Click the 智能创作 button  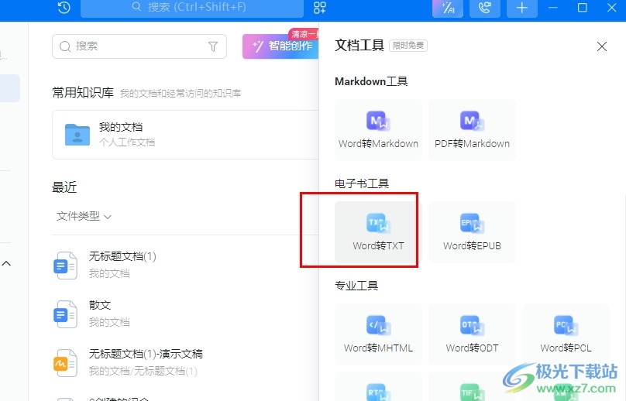(x=280, y=46)
